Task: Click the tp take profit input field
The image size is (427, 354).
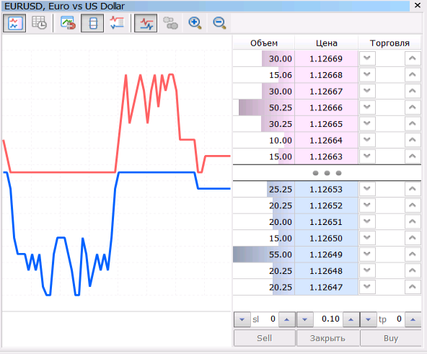Action: [391, 319]
